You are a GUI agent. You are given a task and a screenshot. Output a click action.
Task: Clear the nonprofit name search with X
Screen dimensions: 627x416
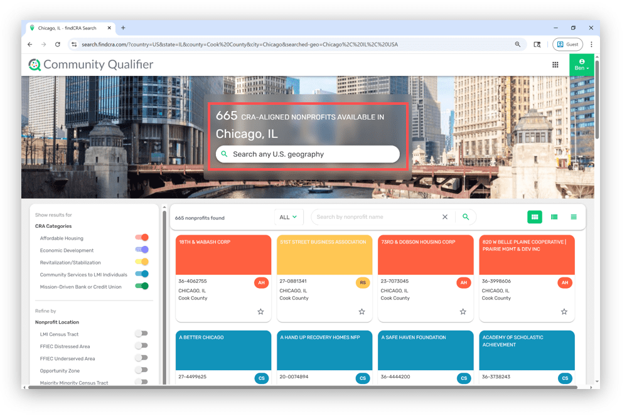(x=444, y=217)
